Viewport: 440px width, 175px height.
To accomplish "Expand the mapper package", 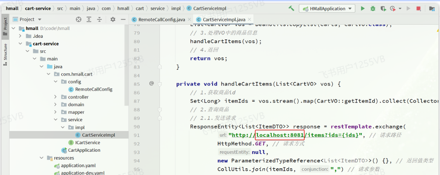I will [55, 112].
